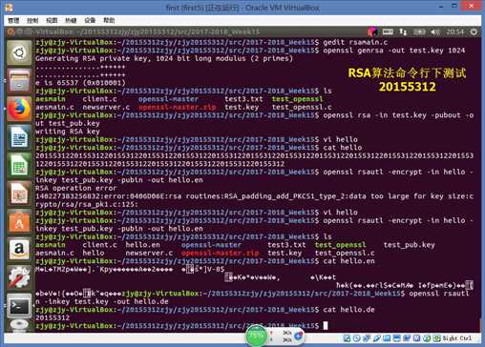Click 'e is 65537 (0x010001)' line
Viewport: 485px width, 347px height.
[x=80, y=83]
